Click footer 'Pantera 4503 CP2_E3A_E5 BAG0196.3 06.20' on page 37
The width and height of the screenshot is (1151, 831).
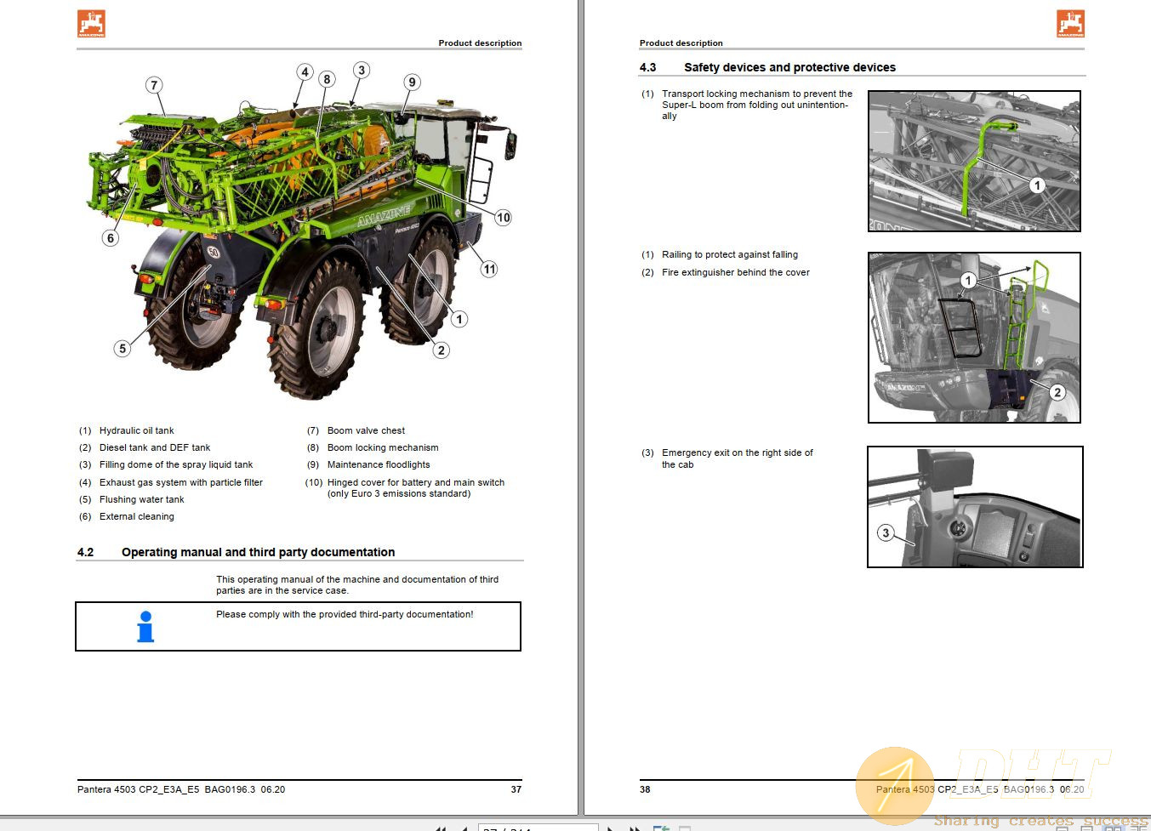181,789
